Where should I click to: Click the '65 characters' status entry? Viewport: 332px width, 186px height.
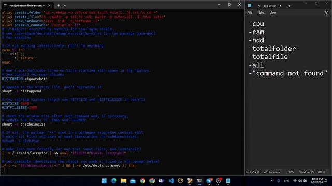tap(272, 172)
